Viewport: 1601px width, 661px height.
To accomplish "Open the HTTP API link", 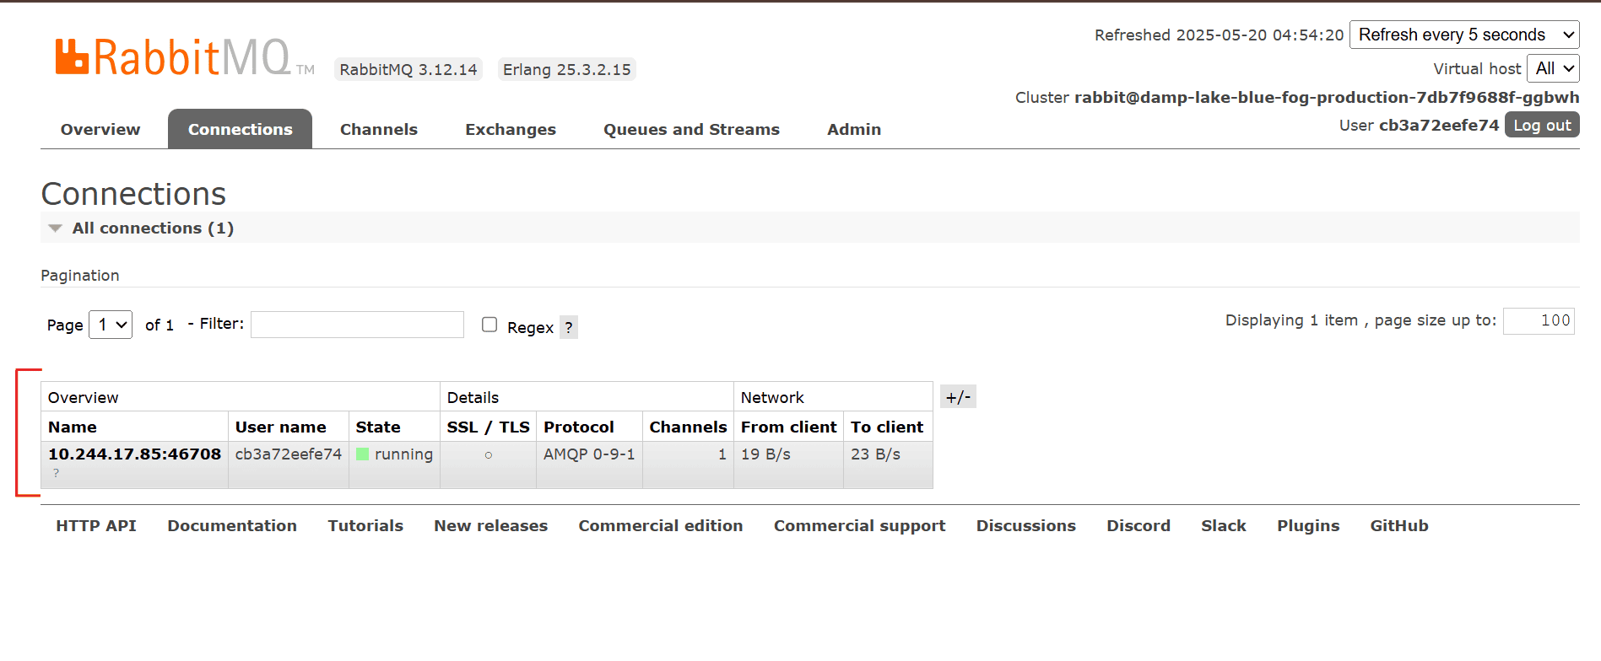I will 96,525.
